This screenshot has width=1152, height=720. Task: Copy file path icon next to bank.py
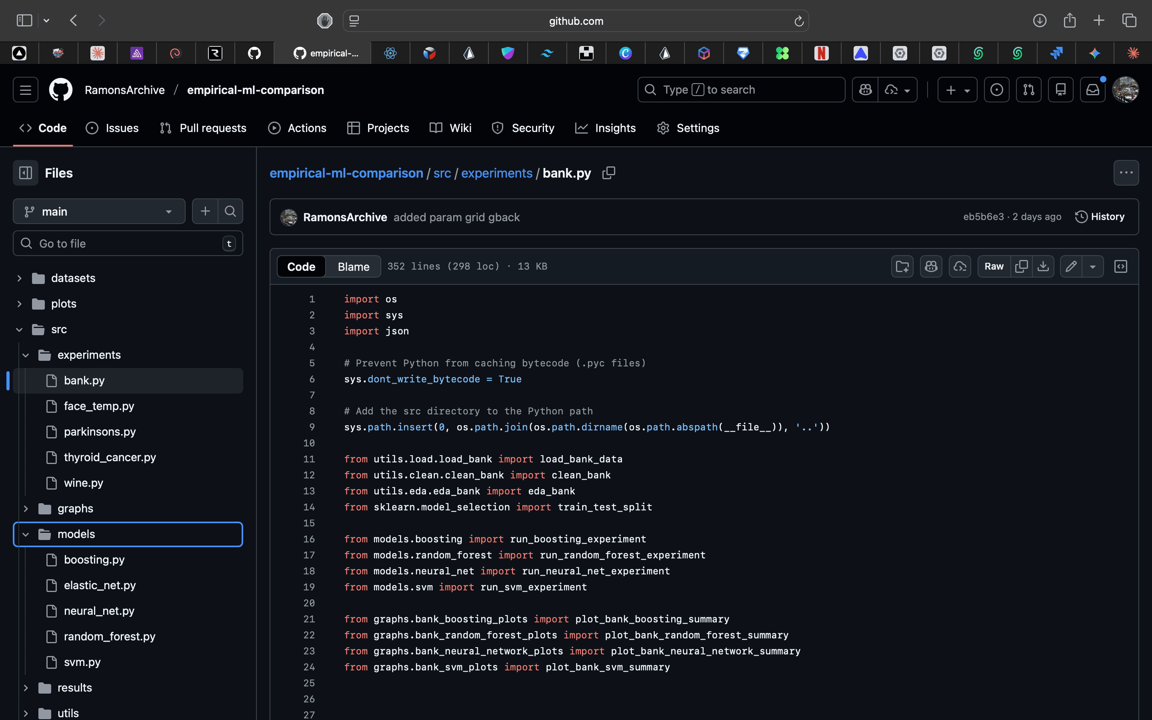[608, 173]
